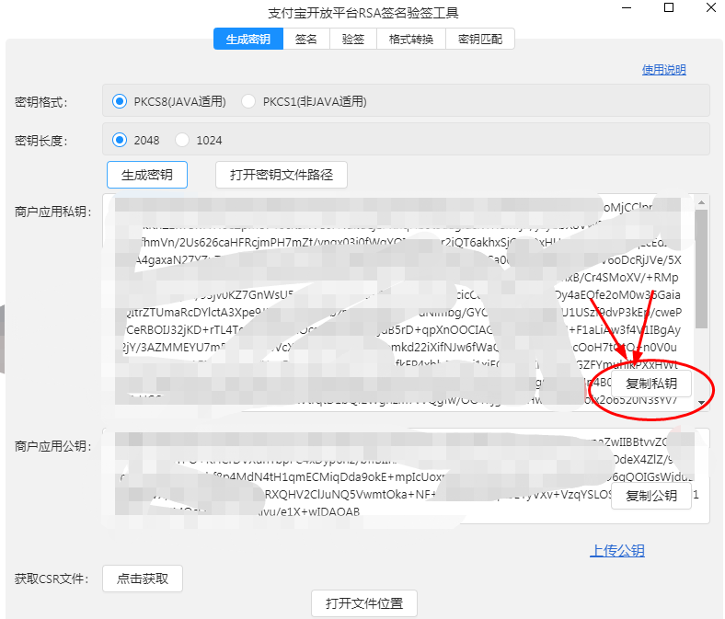The width and height of the screenshot is (725, 619).
Task: Switch to the 格式转换 tab
Action: point(411,39)
